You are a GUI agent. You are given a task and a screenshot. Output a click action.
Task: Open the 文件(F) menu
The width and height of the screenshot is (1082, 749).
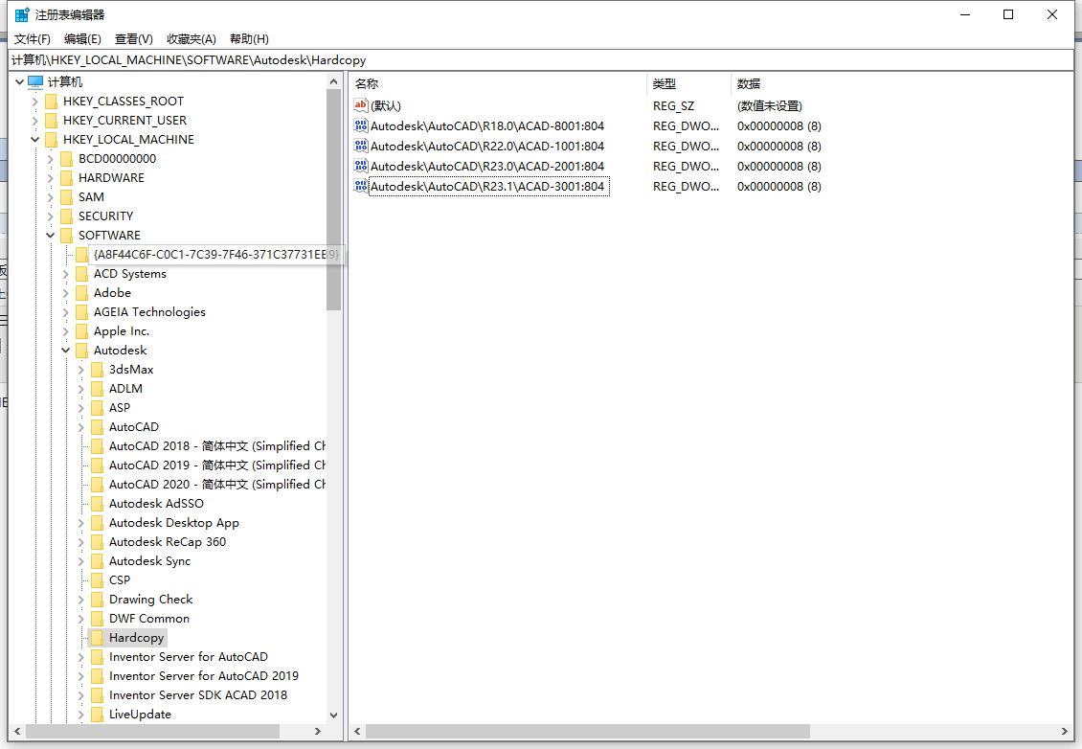33,38
